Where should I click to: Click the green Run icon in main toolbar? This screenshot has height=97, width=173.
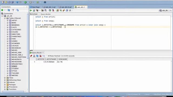25,2
